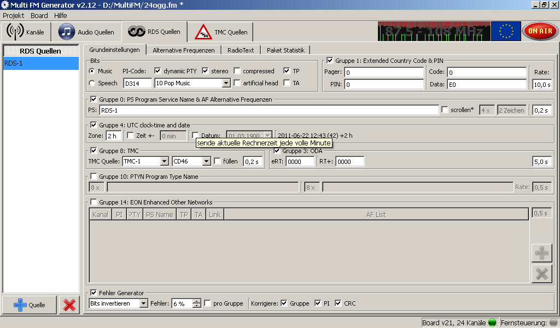Enable Gruppe 10 PTYN Program Type Name
This screenshot has height=328, width=560.
(94, 177)
